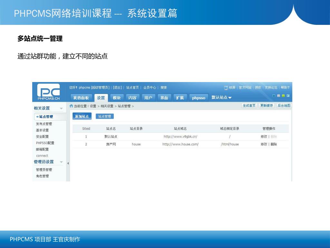This screenshot has width=330, height=248.
Task: Click the 站点域名 column header
Action: (180, 129)
